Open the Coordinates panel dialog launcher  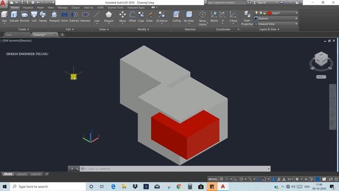[238, 30]
